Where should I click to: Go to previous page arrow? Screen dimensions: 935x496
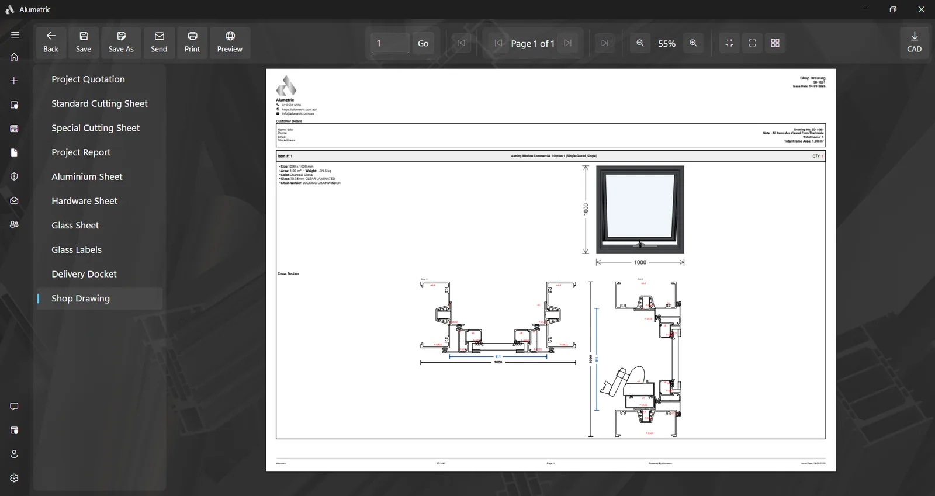[498, 43]
